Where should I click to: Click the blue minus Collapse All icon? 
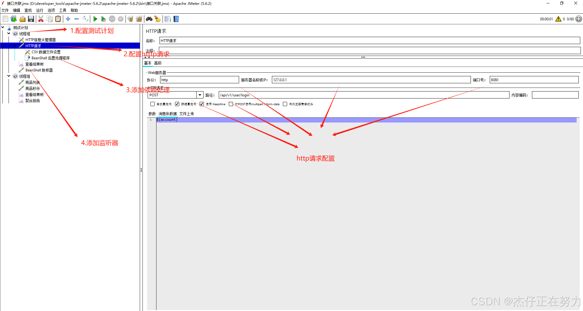(77, 19)
